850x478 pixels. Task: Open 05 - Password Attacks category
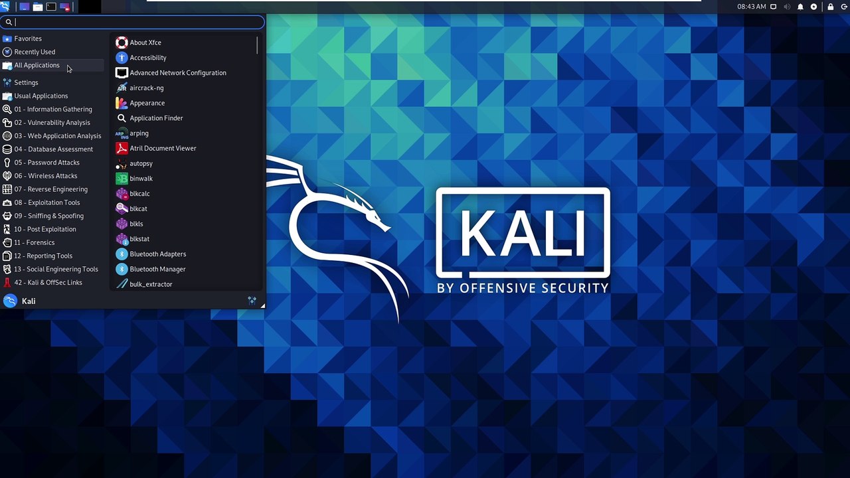52,162
